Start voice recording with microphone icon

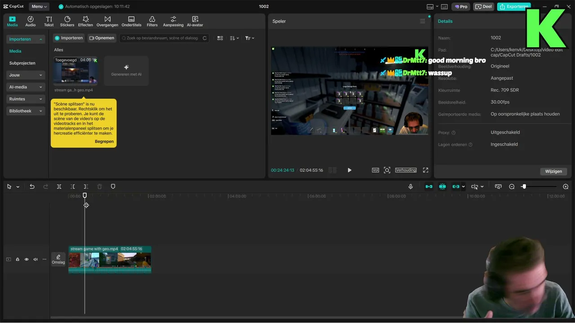pyautogui.click(x=411, y=187)
